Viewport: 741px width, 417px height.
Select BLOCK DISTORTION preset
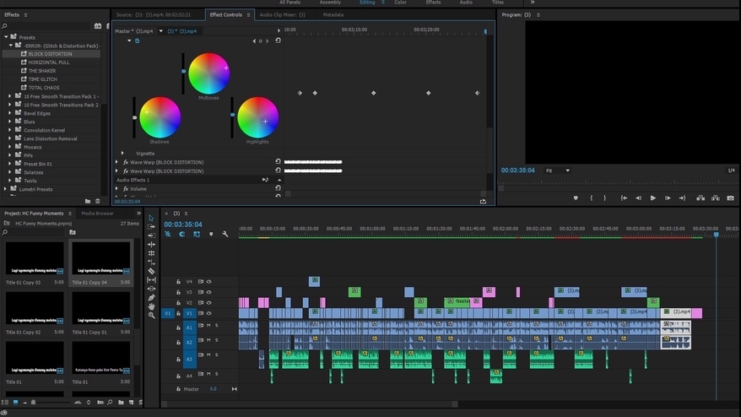pyautogui.click(x=50, y=54)
